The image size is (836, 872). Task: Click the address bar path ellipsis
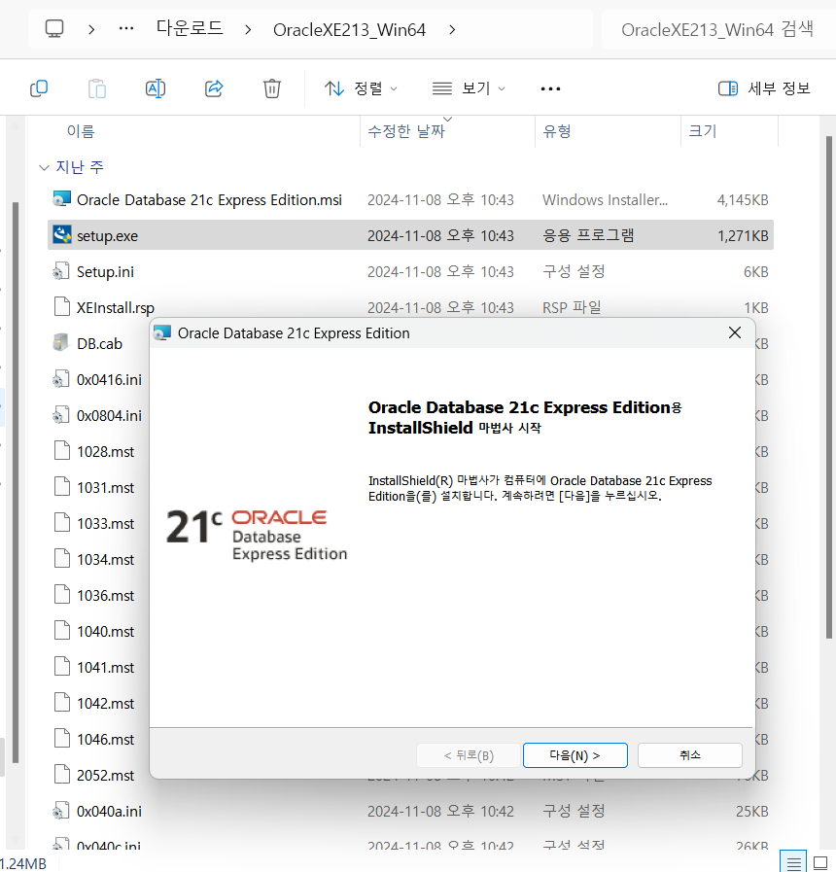pyautogui.click(x=126, y=29)
